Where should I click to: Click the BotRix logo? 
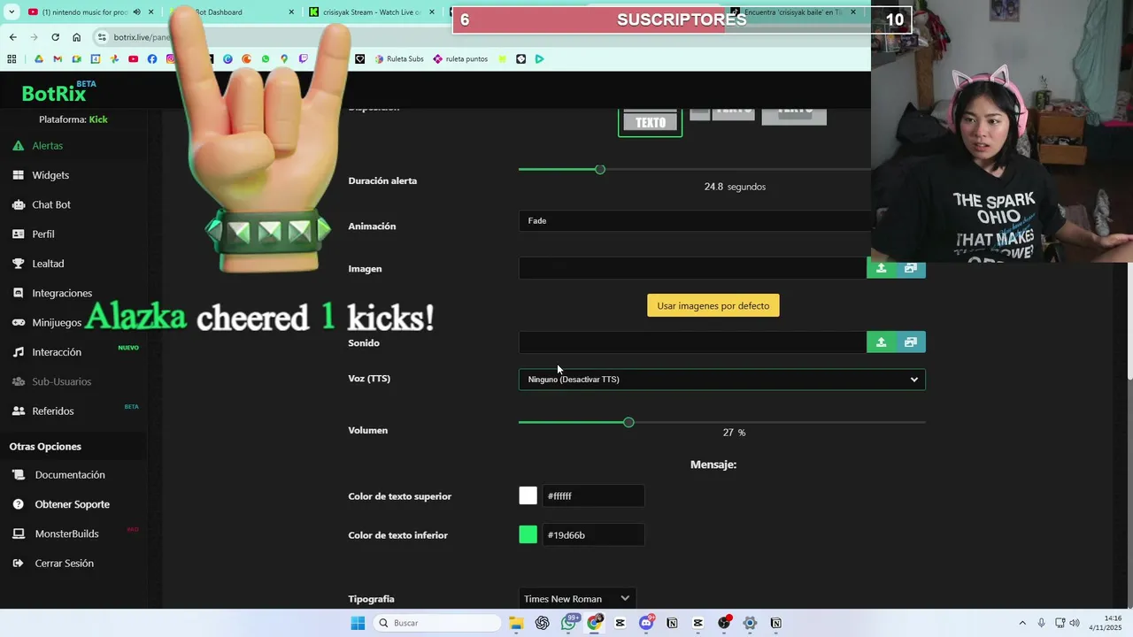(x=54, y=94)
